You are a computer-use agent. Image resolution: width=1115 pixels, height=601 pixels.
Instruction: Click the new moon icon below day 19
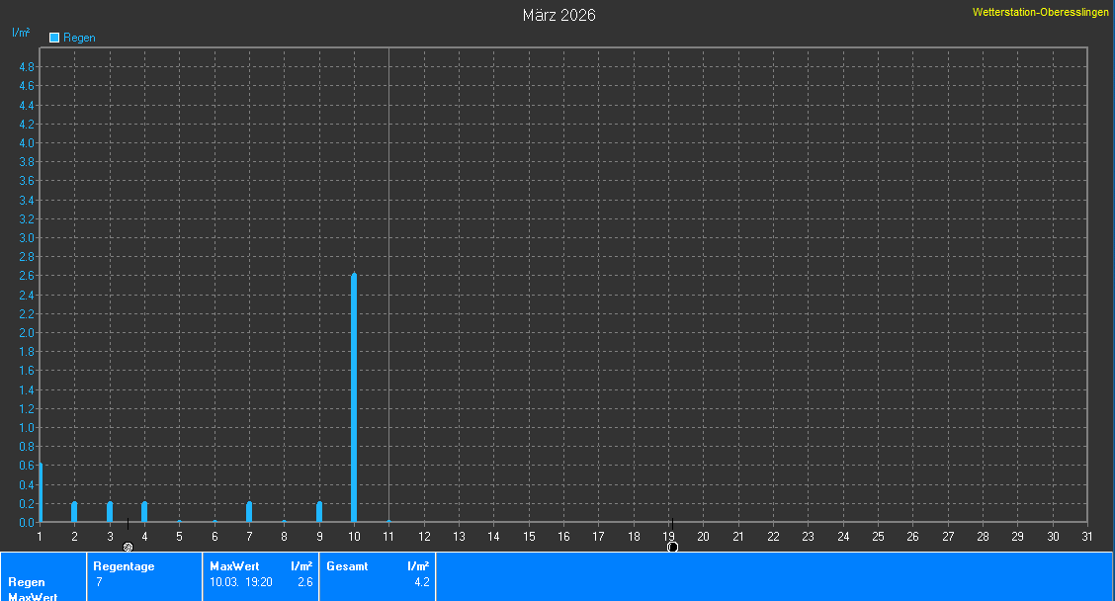pos(672,547)
